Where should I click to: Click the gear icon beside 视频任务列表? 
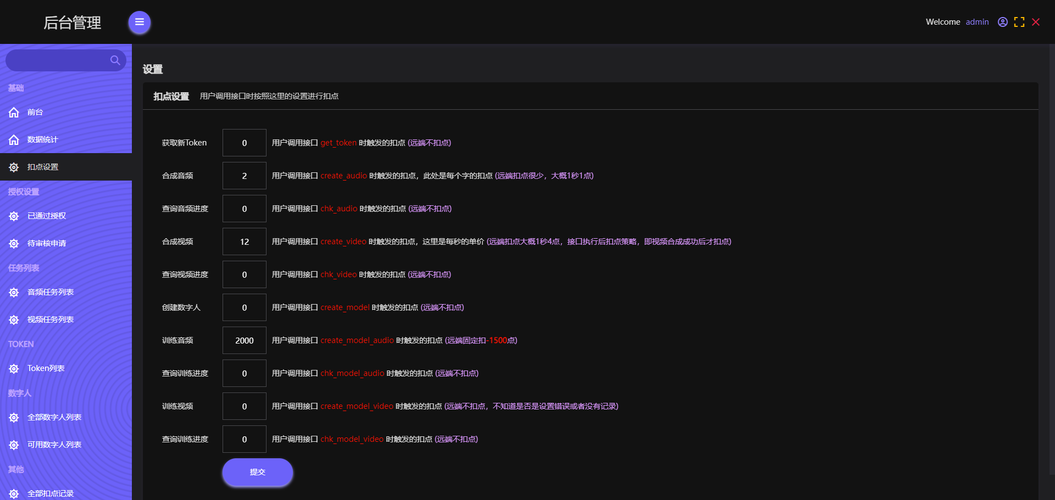14,320
